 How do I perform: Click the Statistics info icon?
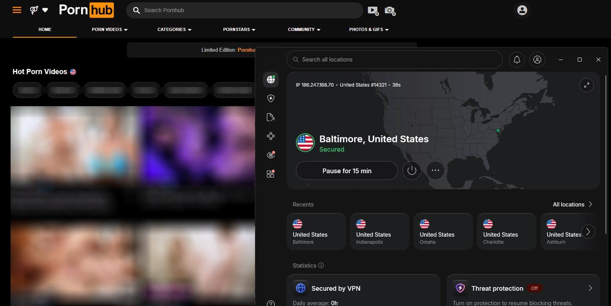pos(321,265)
